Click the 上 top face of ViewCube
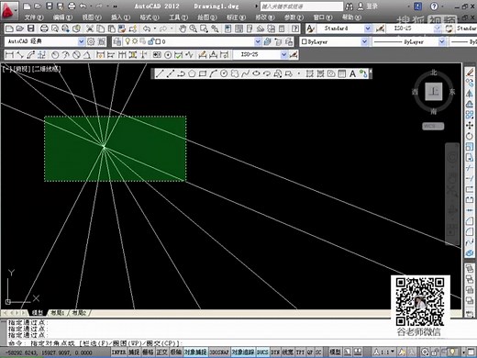This screenshot has height=358, width=477. point(434,91)
